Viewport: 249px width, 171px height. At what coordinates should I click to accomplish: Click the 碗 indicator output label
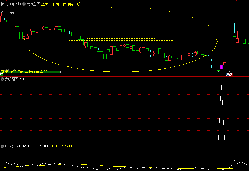coord(80,4)
